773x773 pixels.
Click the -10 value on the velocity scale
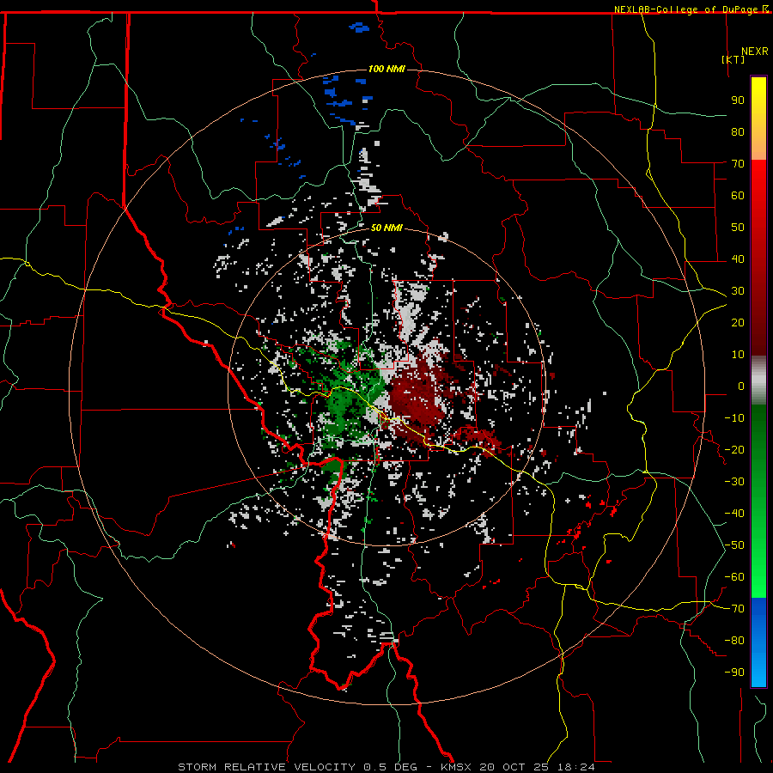[x=734, y=418]
